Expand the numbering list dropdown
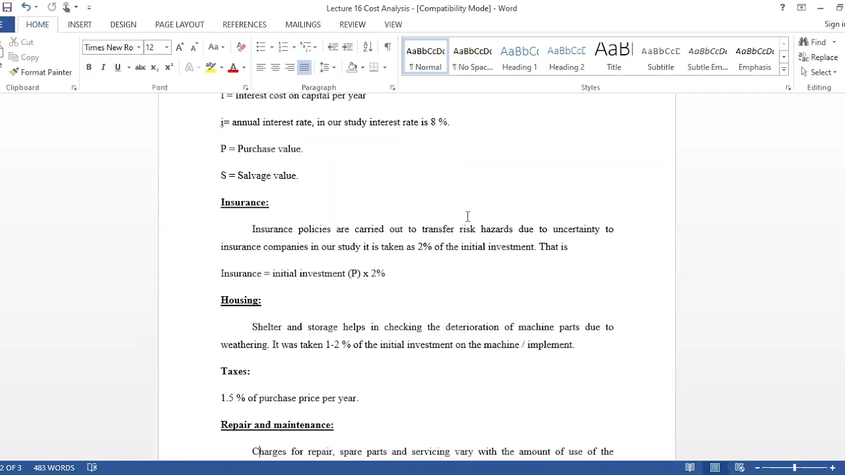 click(x=294, y=47)
